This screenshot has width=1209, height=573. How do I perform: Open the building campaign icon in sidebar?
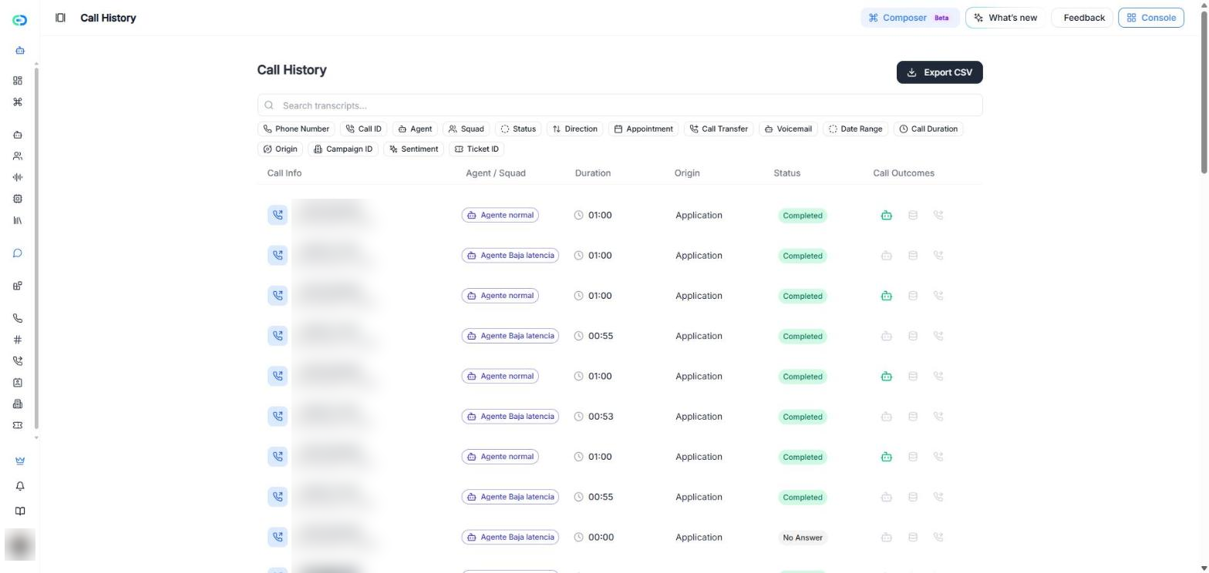click(x=18, y=404)
